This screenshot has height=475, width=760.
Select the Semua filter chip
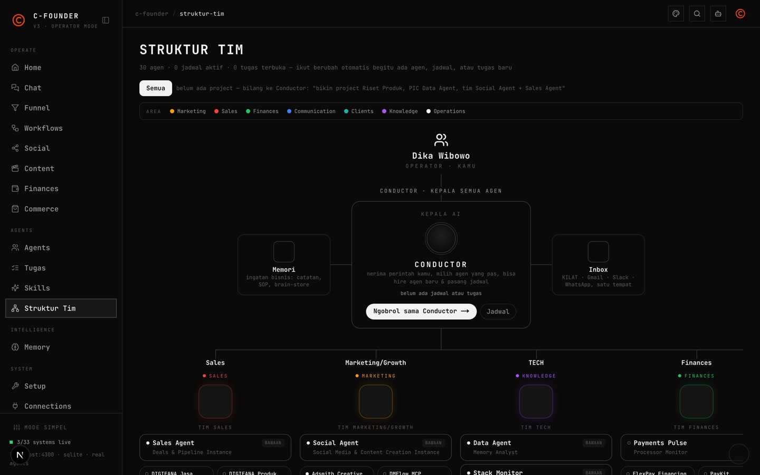[x=156, y=88]
